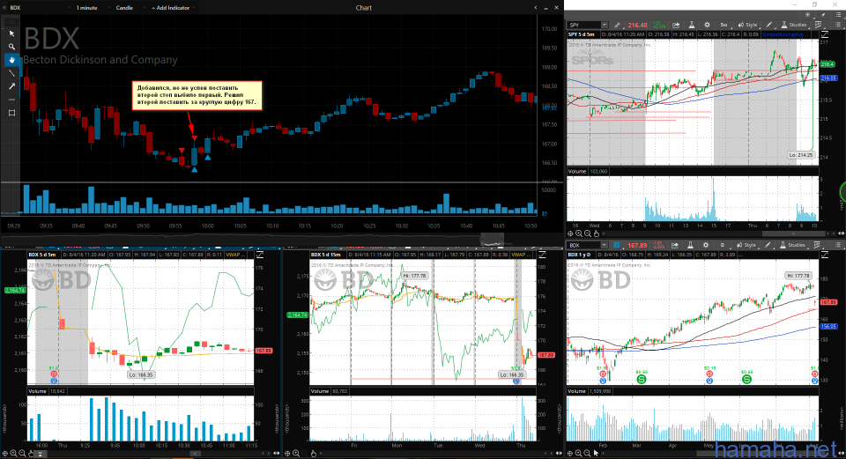Click the scale toggle icon on SPY chart
Screen dimensions: 846x459
pyautogui.click(x=825, y=34)
